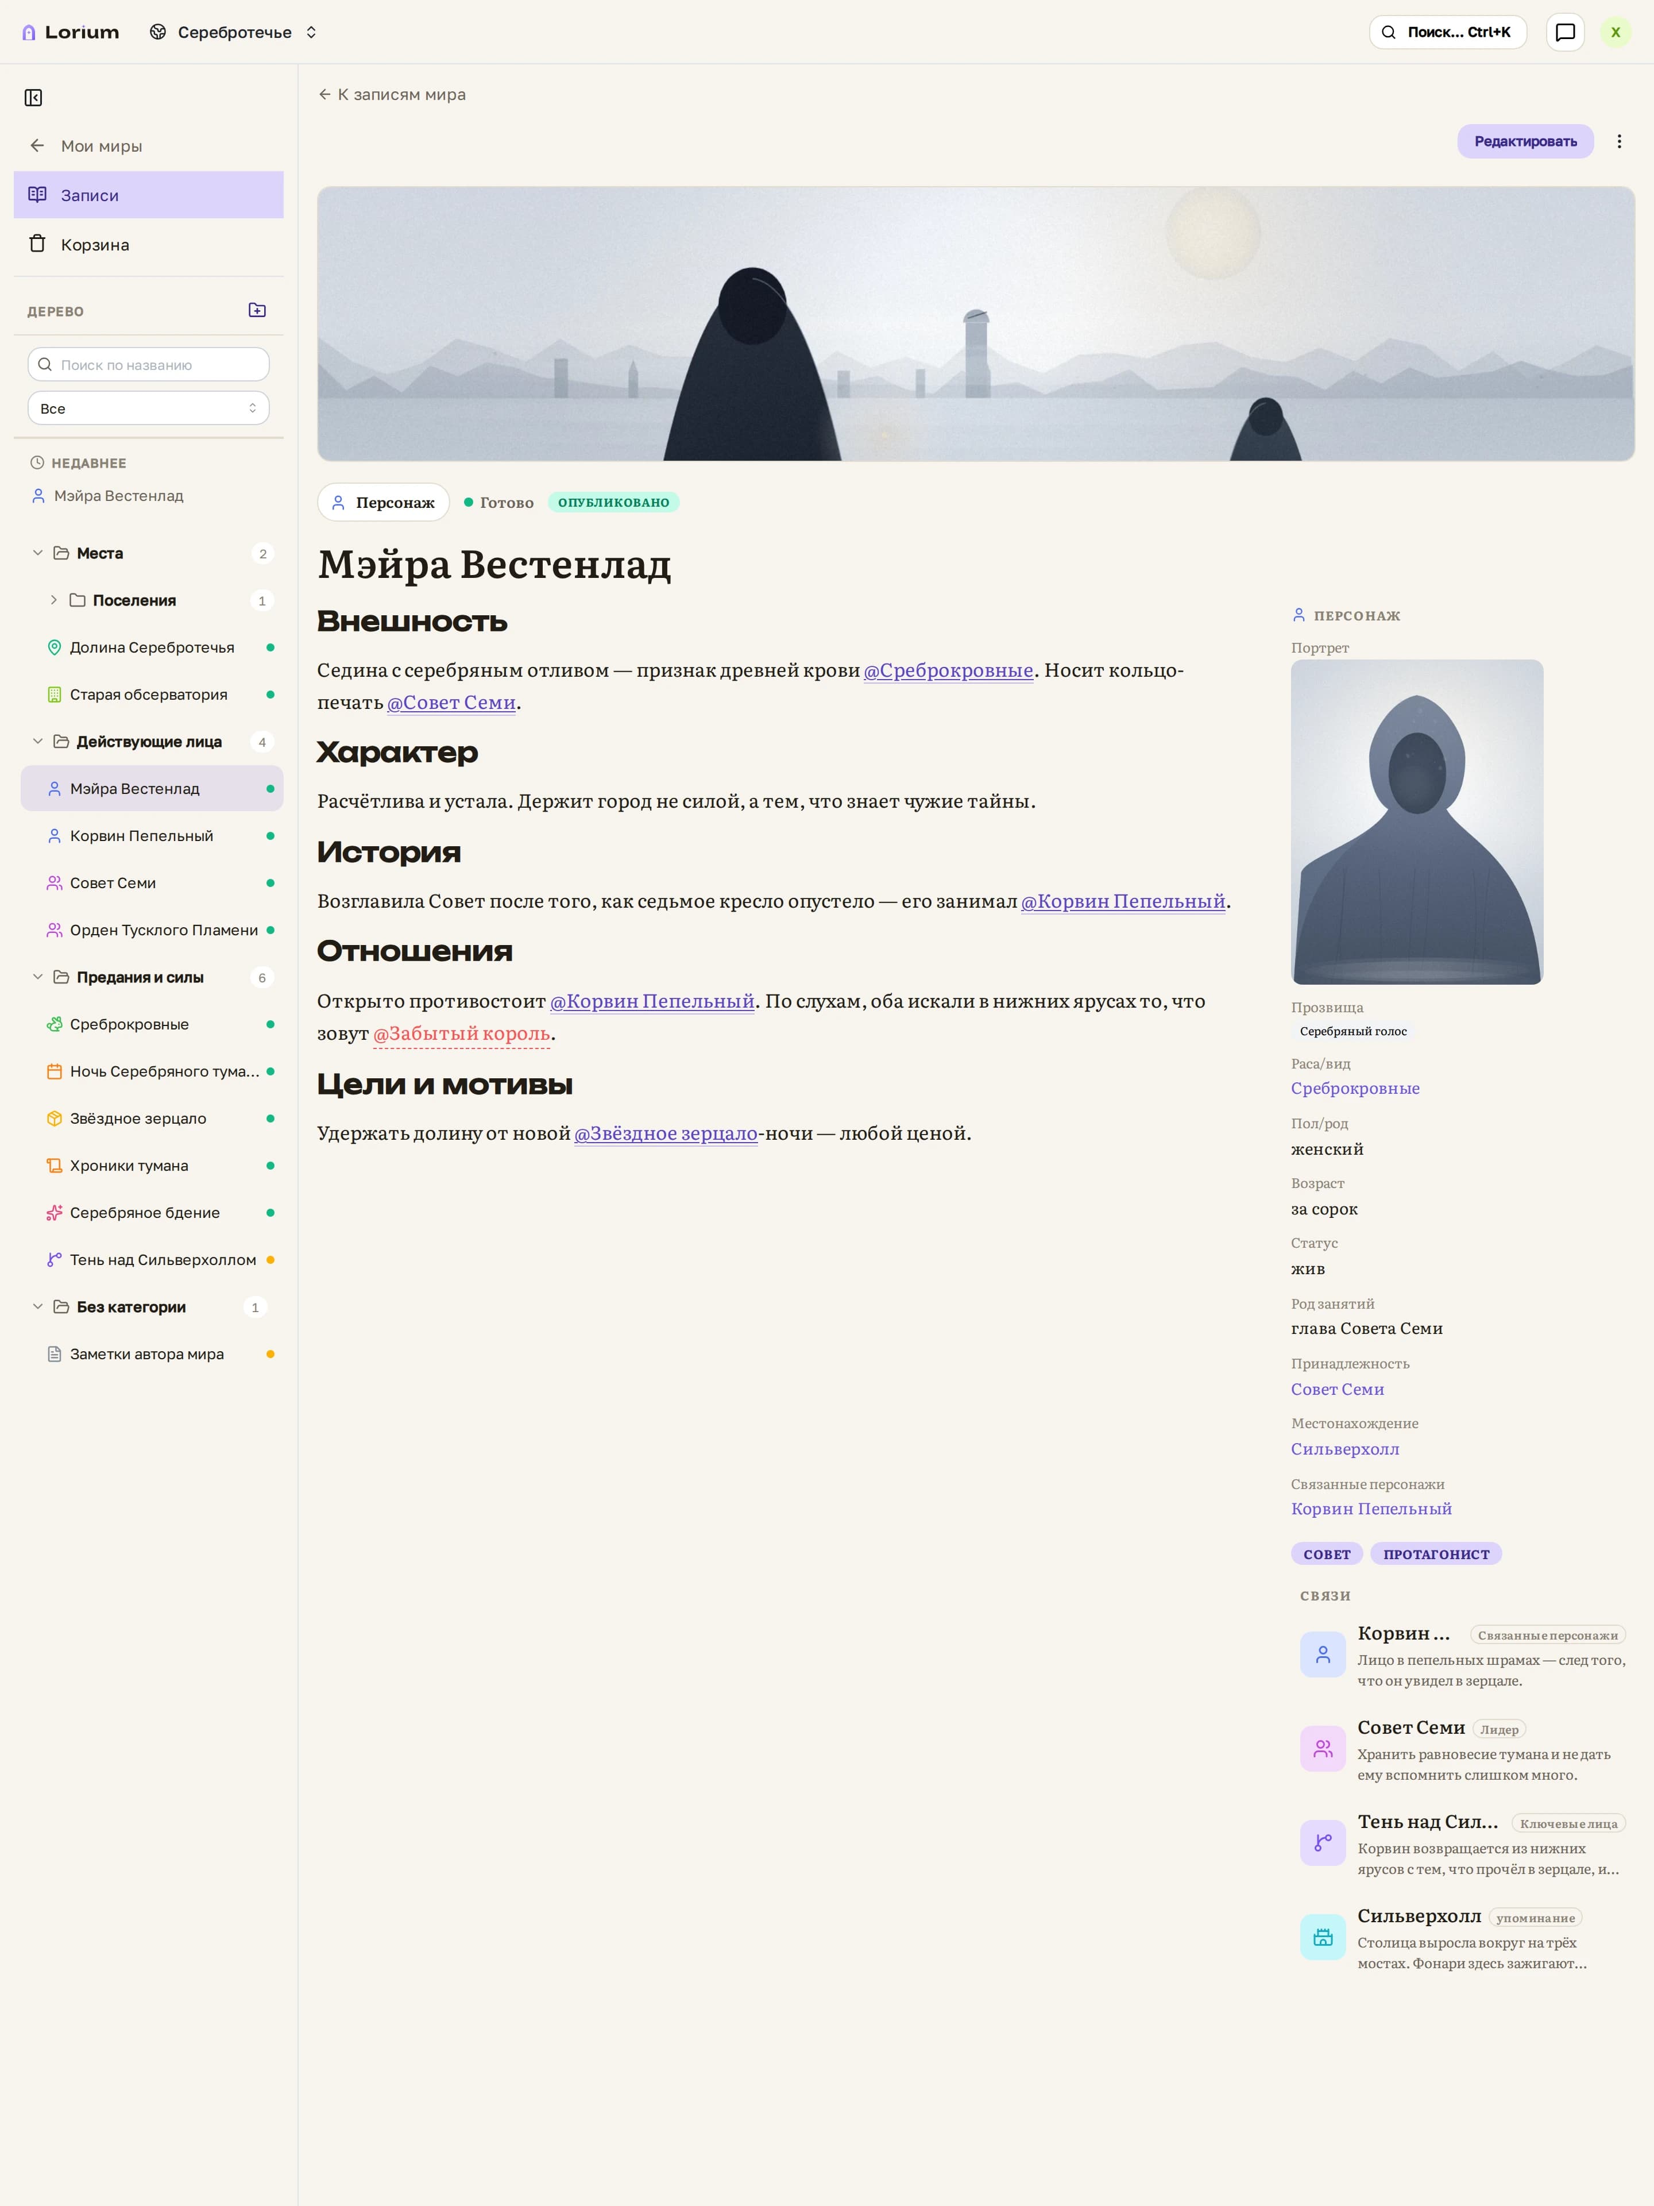The width and height of the screenshot is (1654, 2206).
Task: Click the paw icon of Сребр先кровные
Action: (x=55, y=1025)
